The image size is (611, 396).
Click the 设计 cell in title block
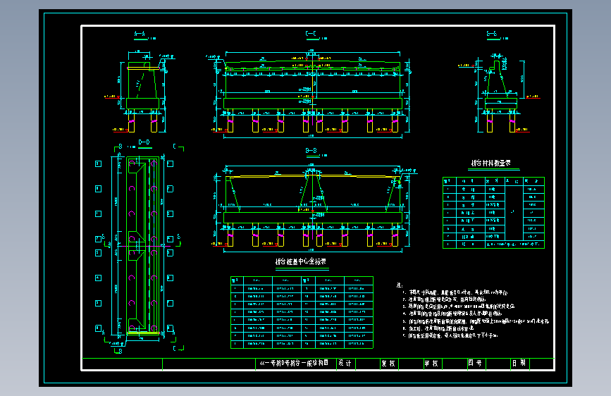(x=345, y=364)
